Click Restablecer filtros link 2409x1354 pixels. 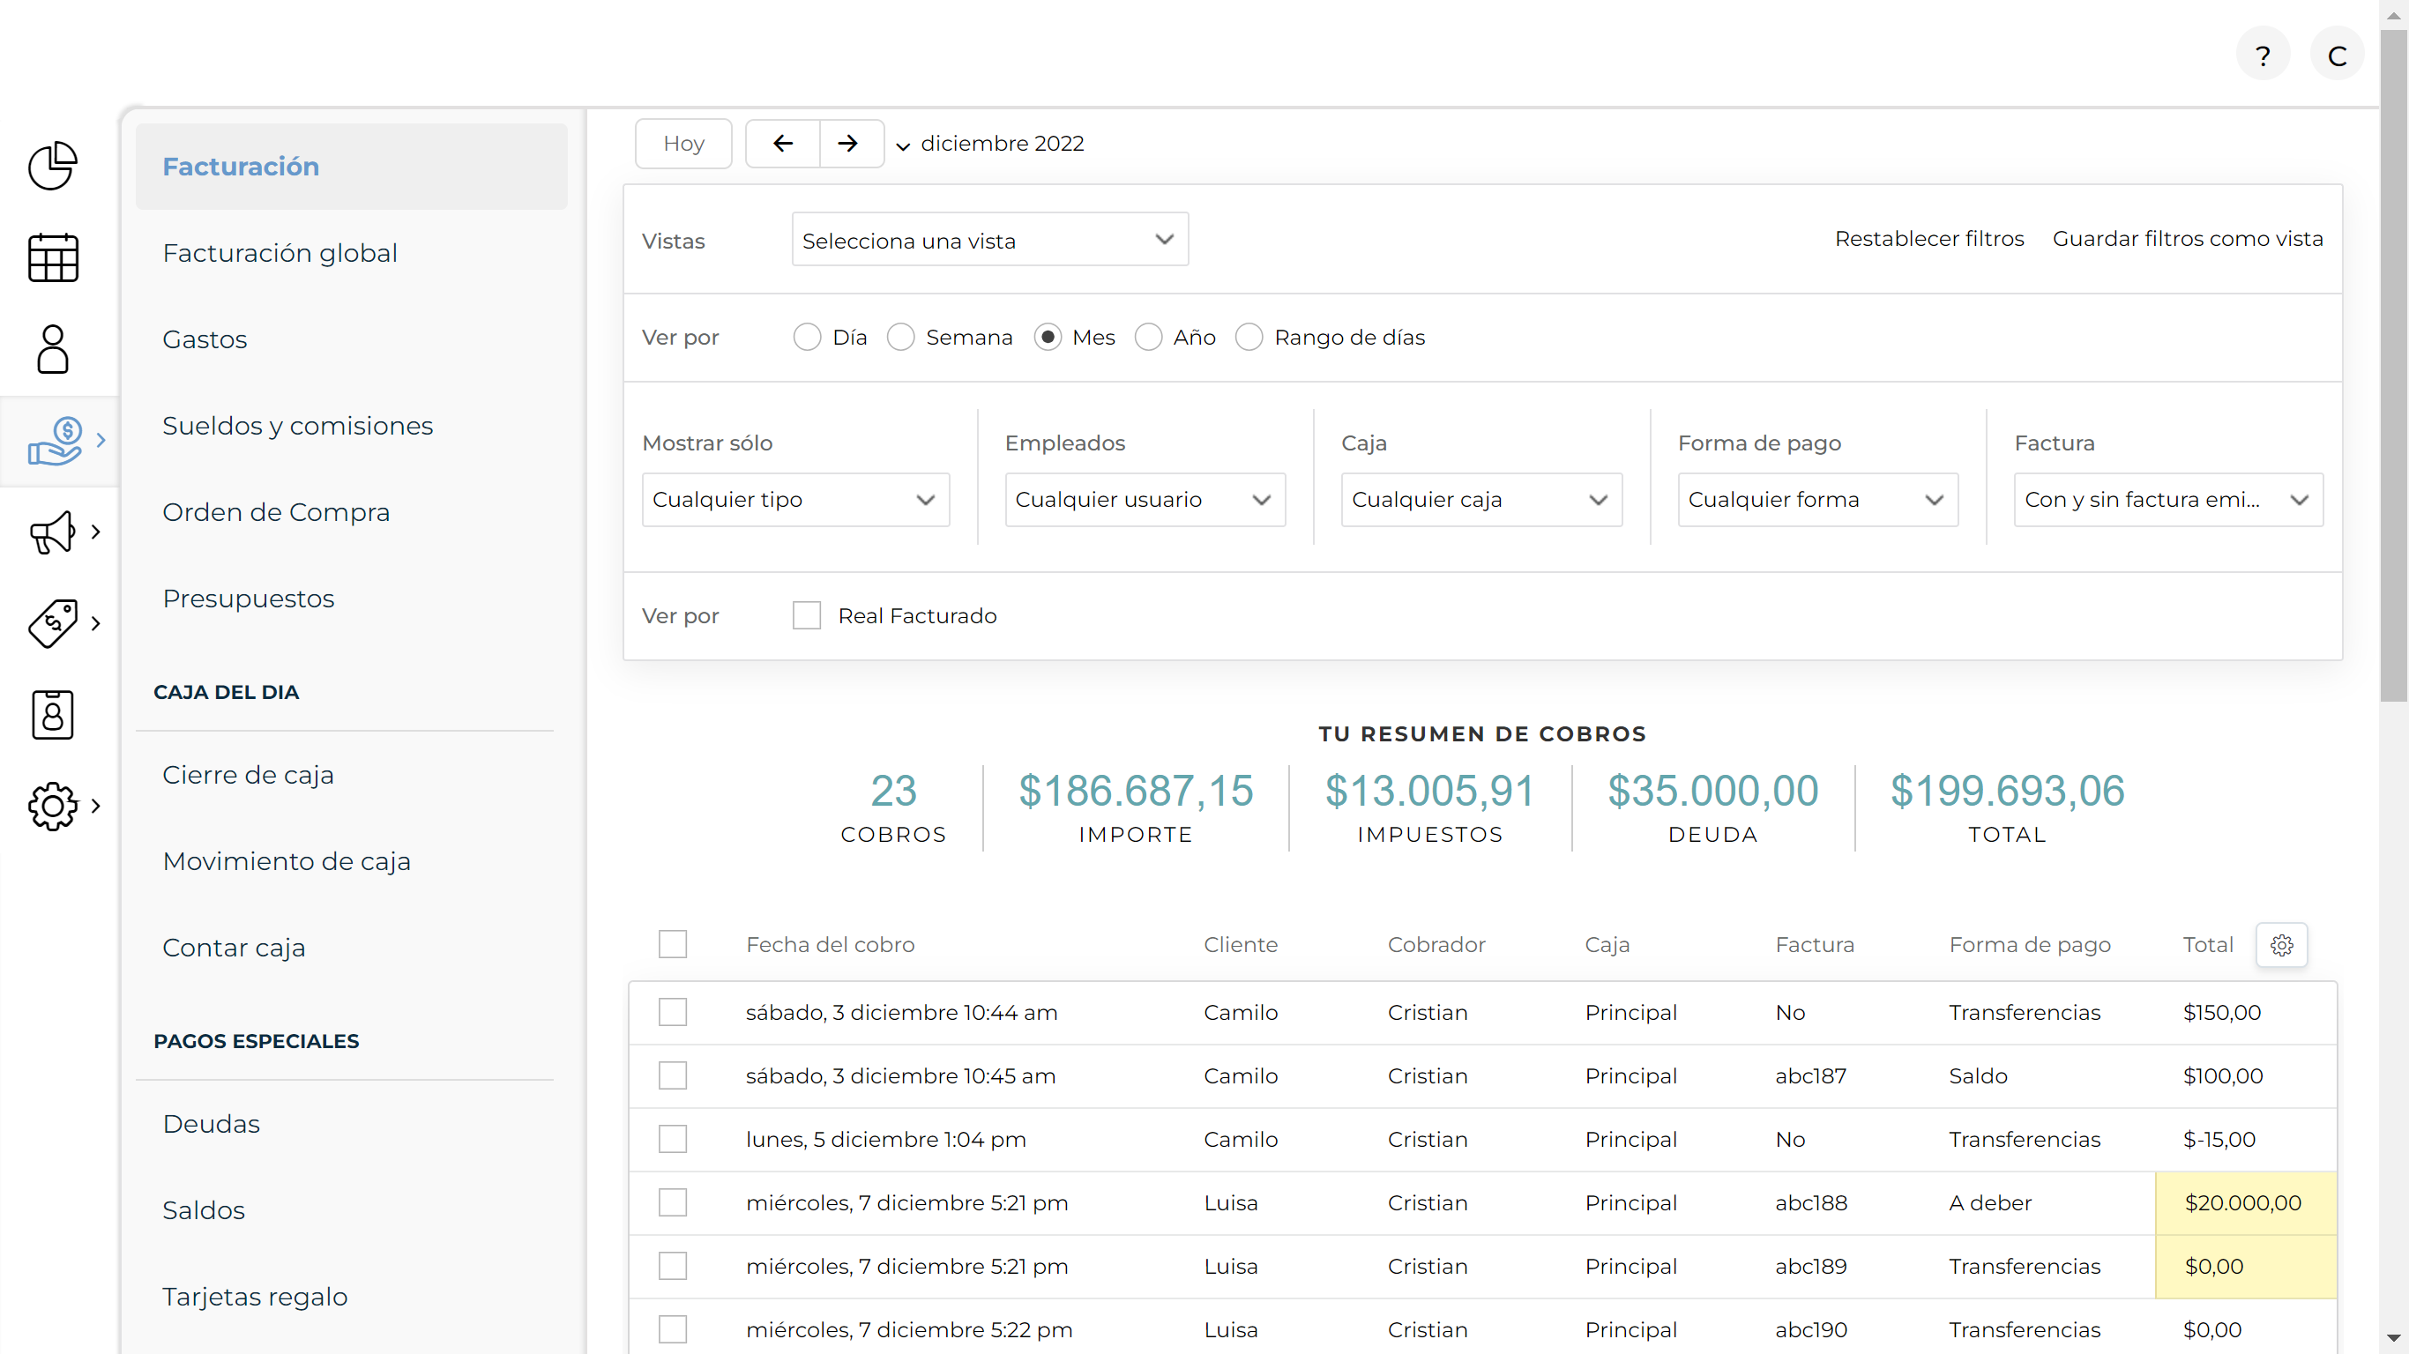coord(1929,238)
